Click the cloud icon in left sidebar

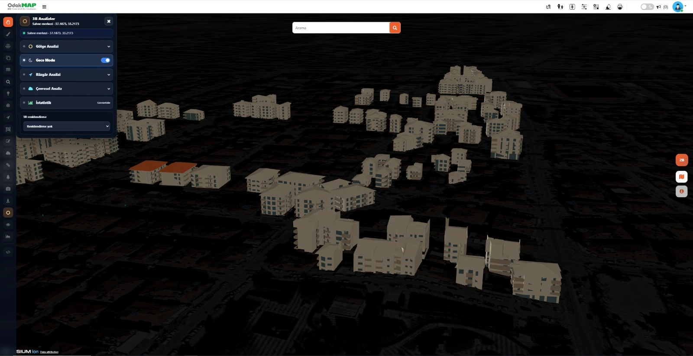[8, 153]
